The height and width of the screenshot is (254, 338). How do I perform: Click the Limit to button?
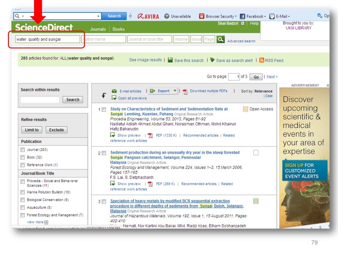tap(32, 130)
